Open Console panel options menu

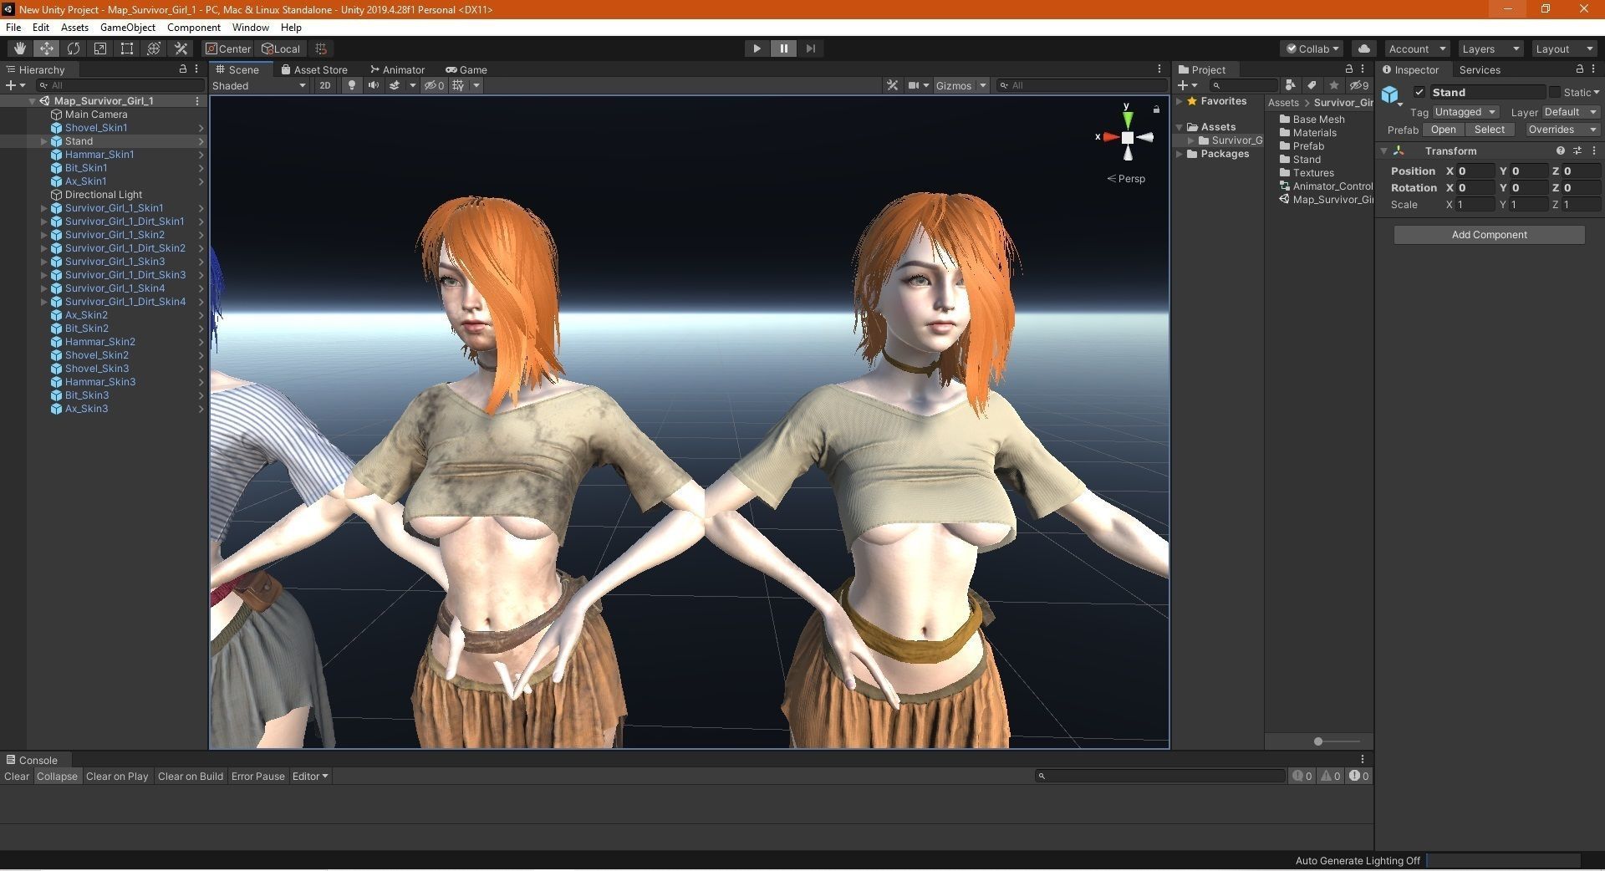(x=1363, y=759)
